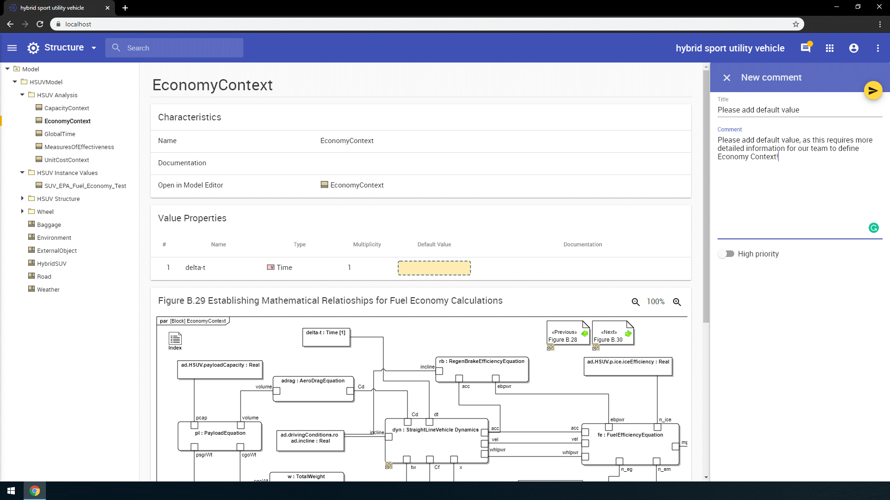Zoom out the diagram
The image size is (890, 500).
tap(636, 302)
